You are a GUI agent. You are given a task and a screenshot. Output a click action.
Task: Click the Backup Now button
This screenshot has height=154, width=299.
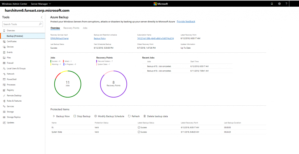point(61,116)
